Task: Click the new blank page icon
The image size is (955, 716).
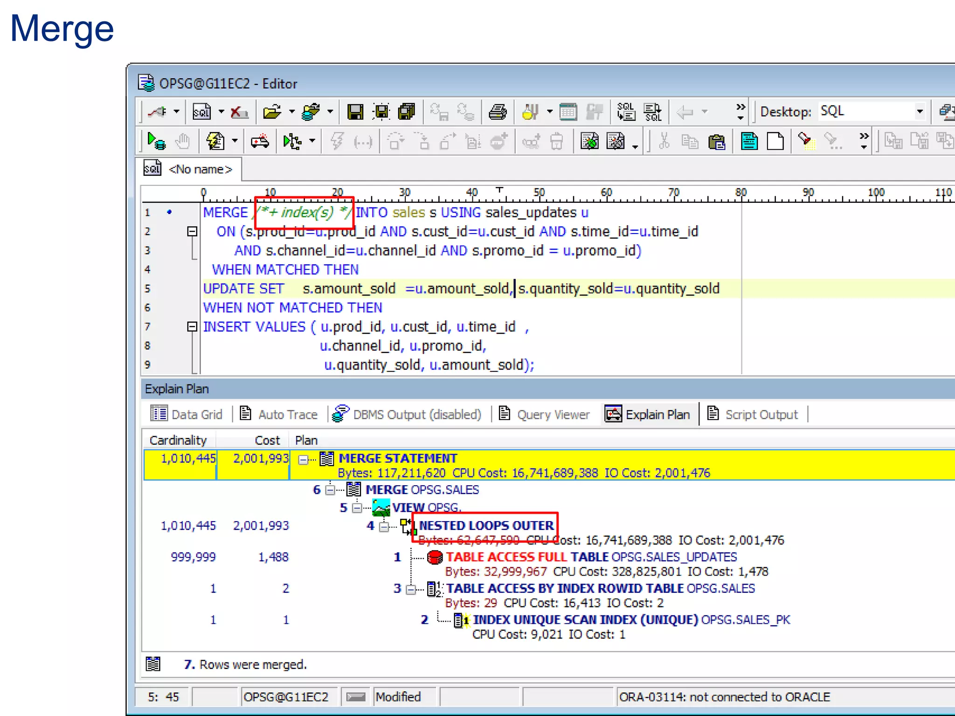Action: coord(775,141)
